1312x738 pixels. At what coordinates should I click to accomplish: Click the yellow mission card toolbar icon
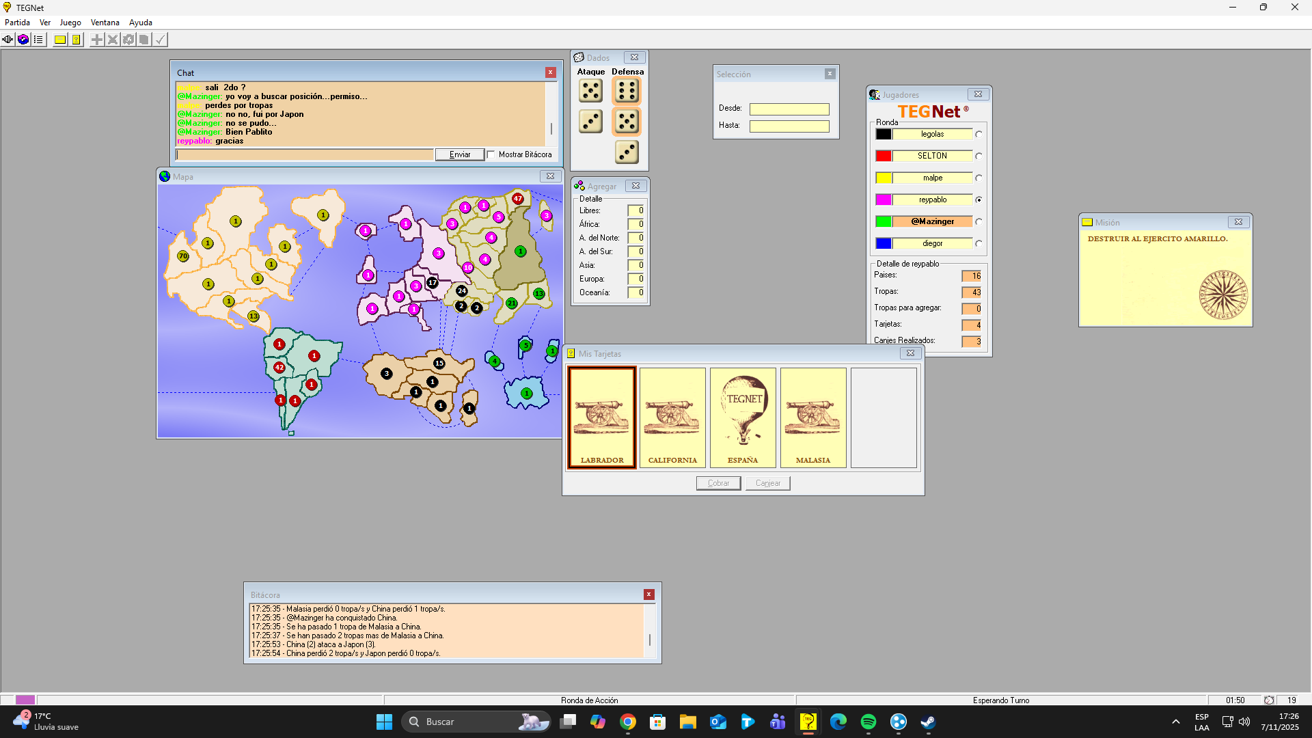(x=60, y=40)
